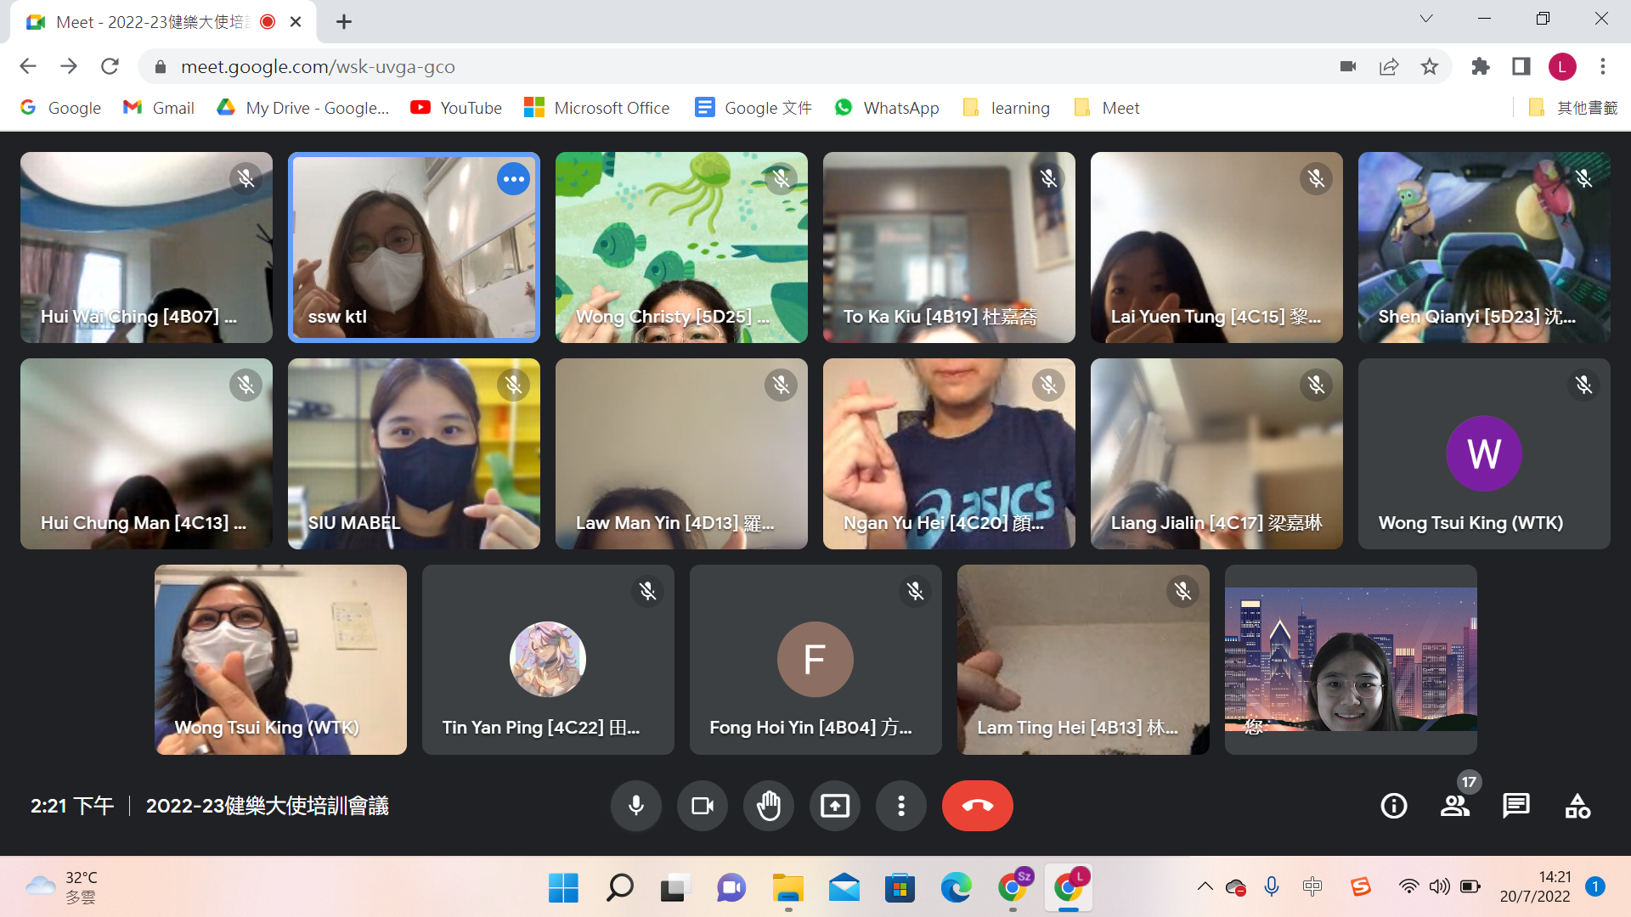The width and height of the screenshot is (1631, 917).
Task: Open the learning bookmarks folder
Action: [x=1006, y=108]
